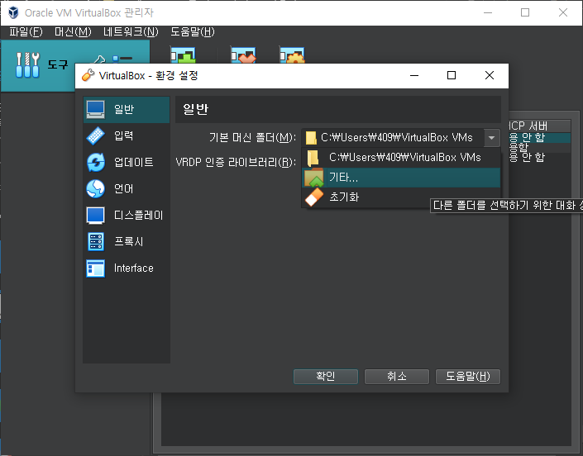This screenshot has height=456, width=583.
Task: Open the 도움말(H) menu in menu bar
Action: point(193,32)
